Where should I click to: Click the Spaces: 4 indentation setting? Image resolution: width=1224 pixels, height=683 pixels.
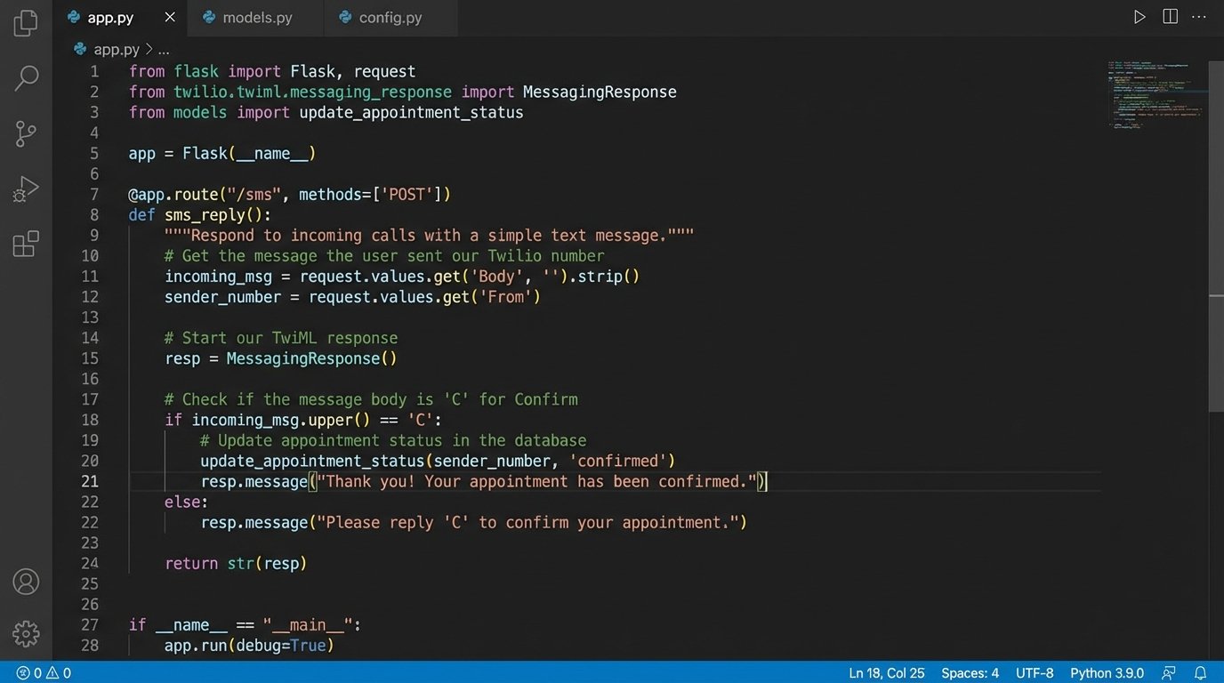(970, 673)
